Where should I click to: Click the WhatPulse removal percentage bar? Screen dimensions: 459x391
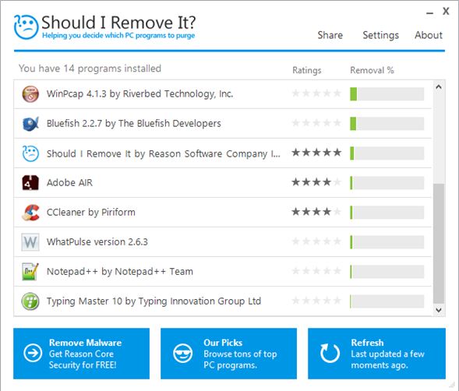[387, 242]
